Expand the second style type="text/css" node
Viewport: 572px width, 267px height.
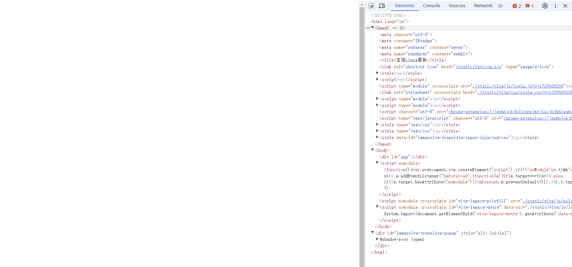click(377, 131)
